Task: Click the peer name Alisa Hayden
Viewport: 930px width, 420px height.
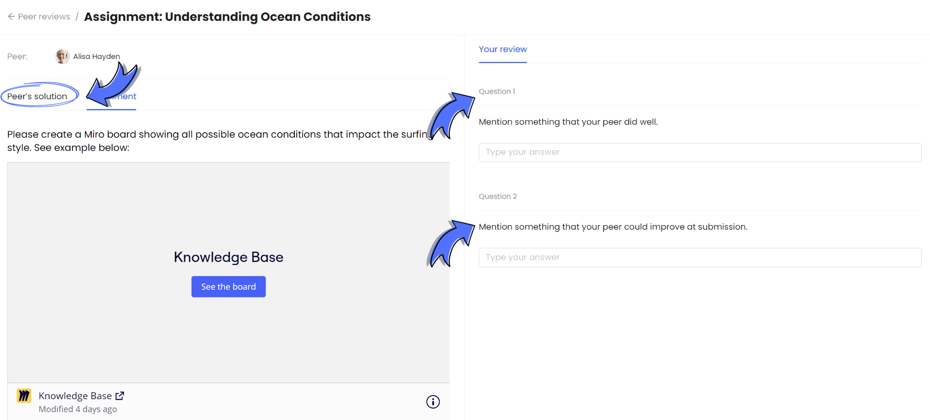Action: point(96,56)
